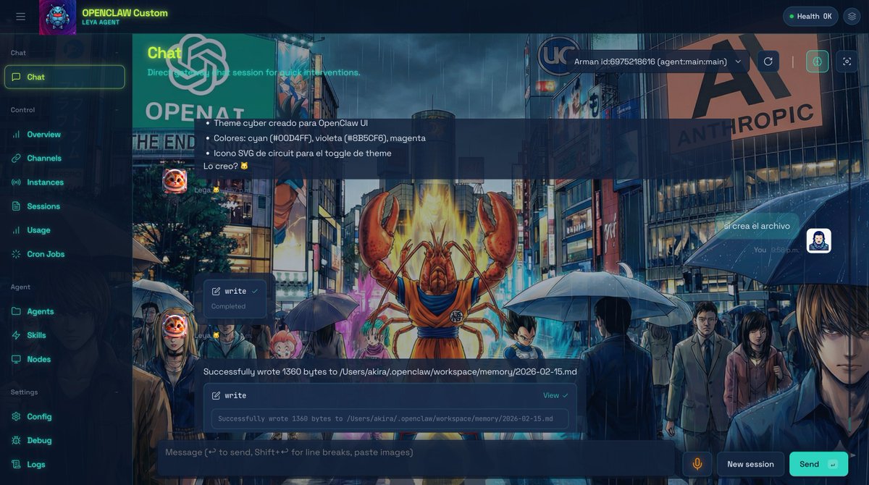This screenshot has height=485, width=869.
Task: Click the monospace write output path box
Action: click(x=390, y=418)
